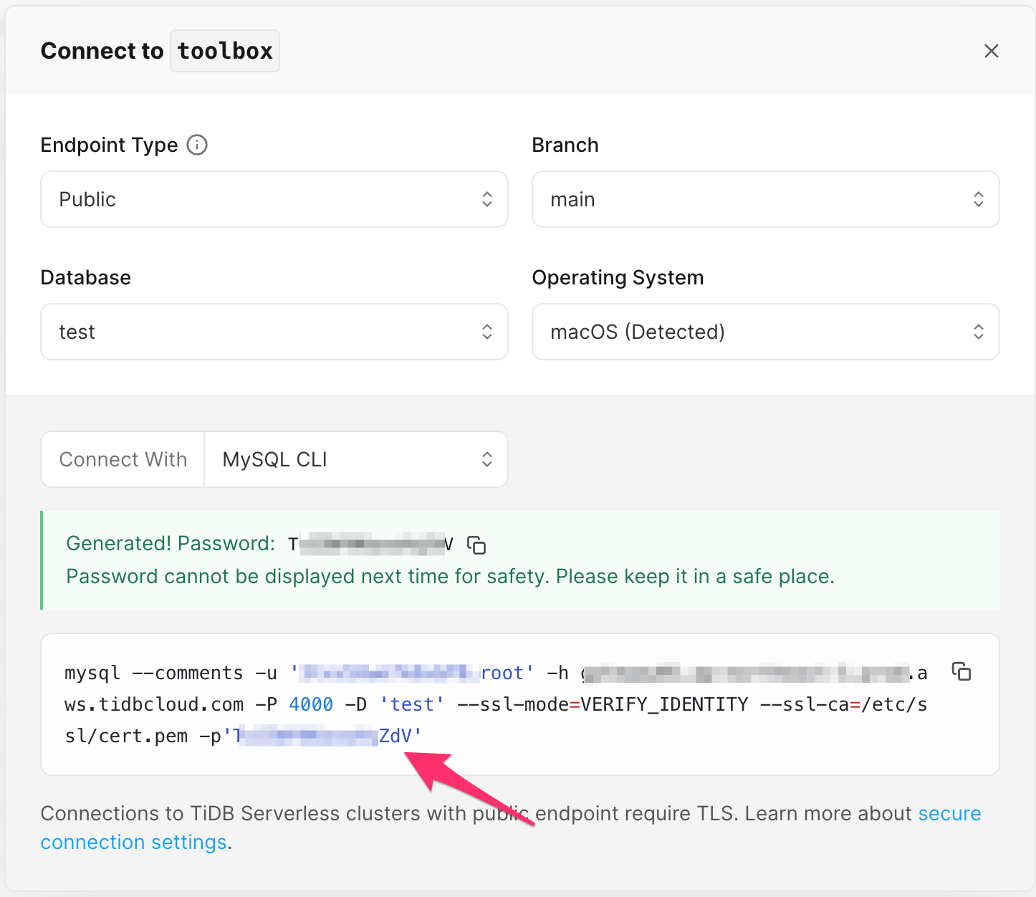Close the Connect to toolbox dialog
Viewport: 1036px width, 897px height.
click(991, 51)
